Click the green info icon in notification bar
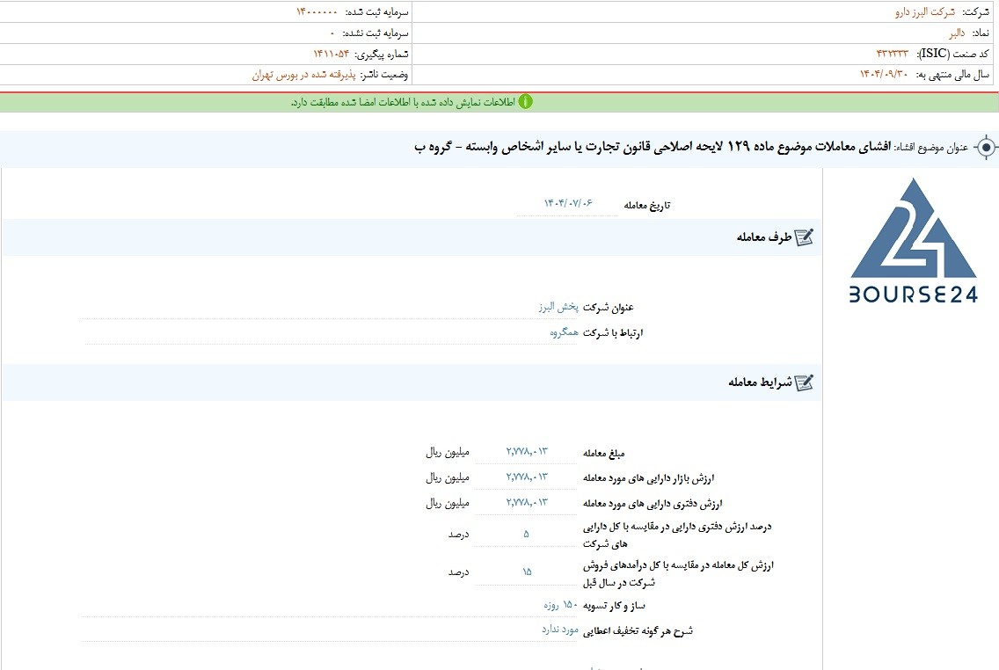This screenshot has width=999, height=670. [525, 102]
